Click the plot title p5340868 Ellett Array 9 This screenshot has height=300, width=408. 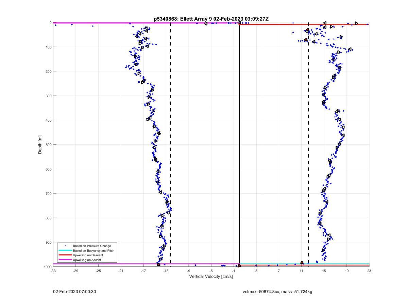click(211, 19)
